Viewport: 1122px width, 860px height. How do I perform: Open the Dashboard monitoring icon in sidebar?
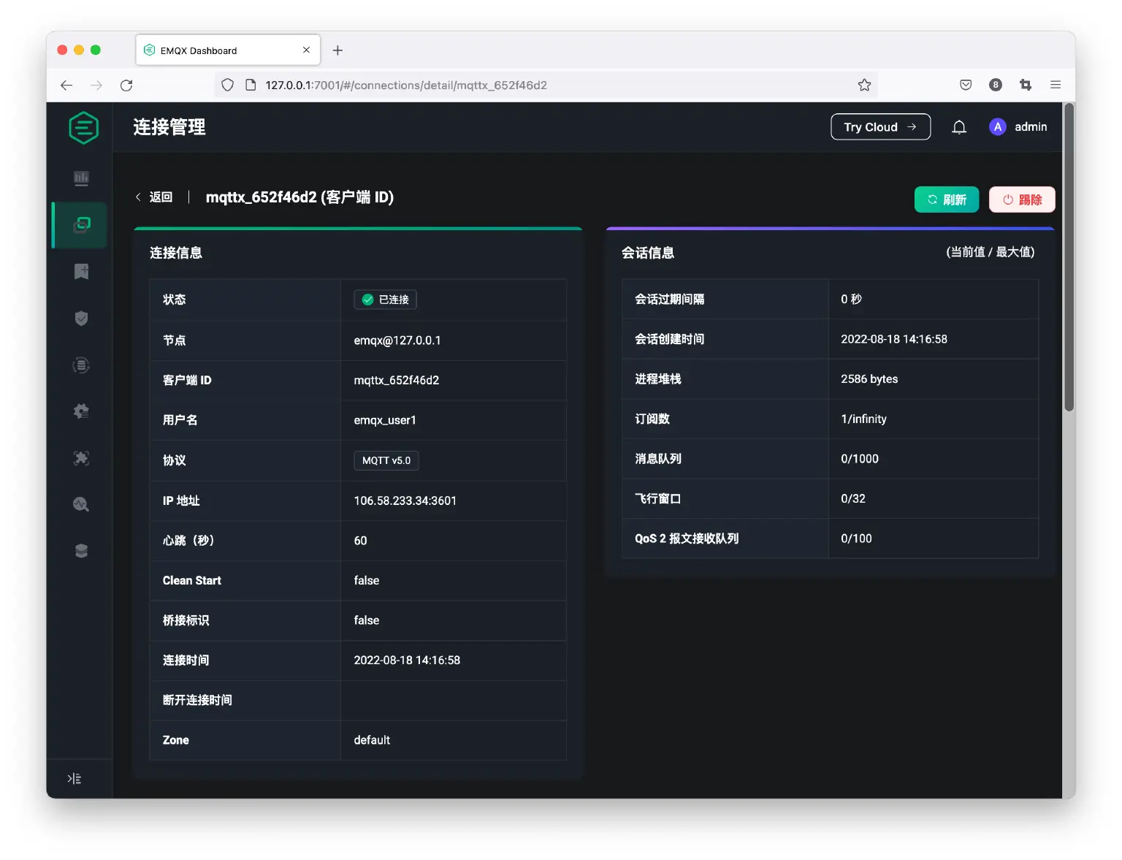point(80,178)
